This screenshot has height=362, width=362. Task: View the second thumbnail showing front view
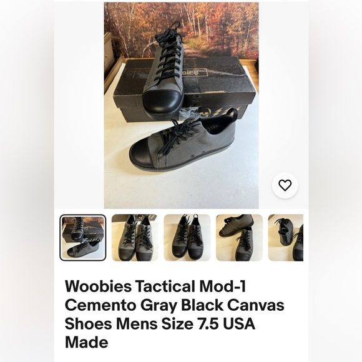click(x=135, y=238)
